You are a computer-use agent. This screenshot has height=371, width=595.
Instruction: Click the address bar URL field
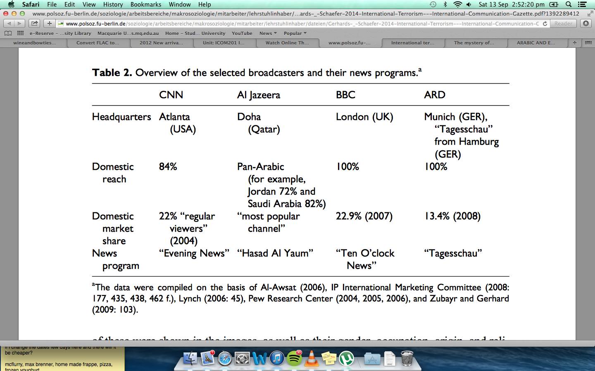pyautogui.click(x=302, y=23)
